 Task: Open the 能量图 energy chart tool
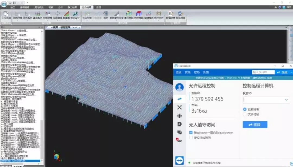click(66, 15)
